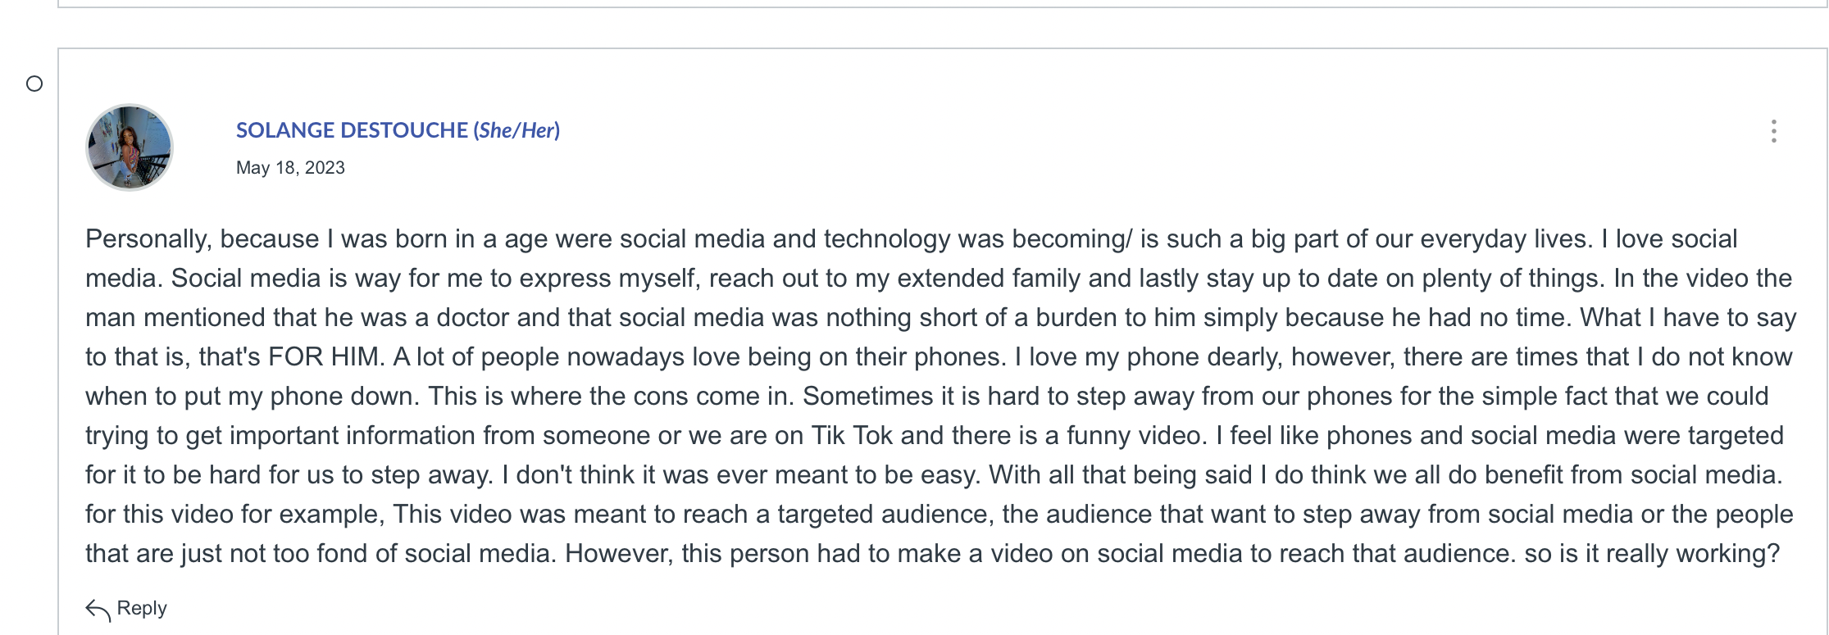The width and height of the screenshot is (1829, 635).
Task: Open Solange Destouche's profile picture
Action: pyautogui.click(x=130, y=147)
